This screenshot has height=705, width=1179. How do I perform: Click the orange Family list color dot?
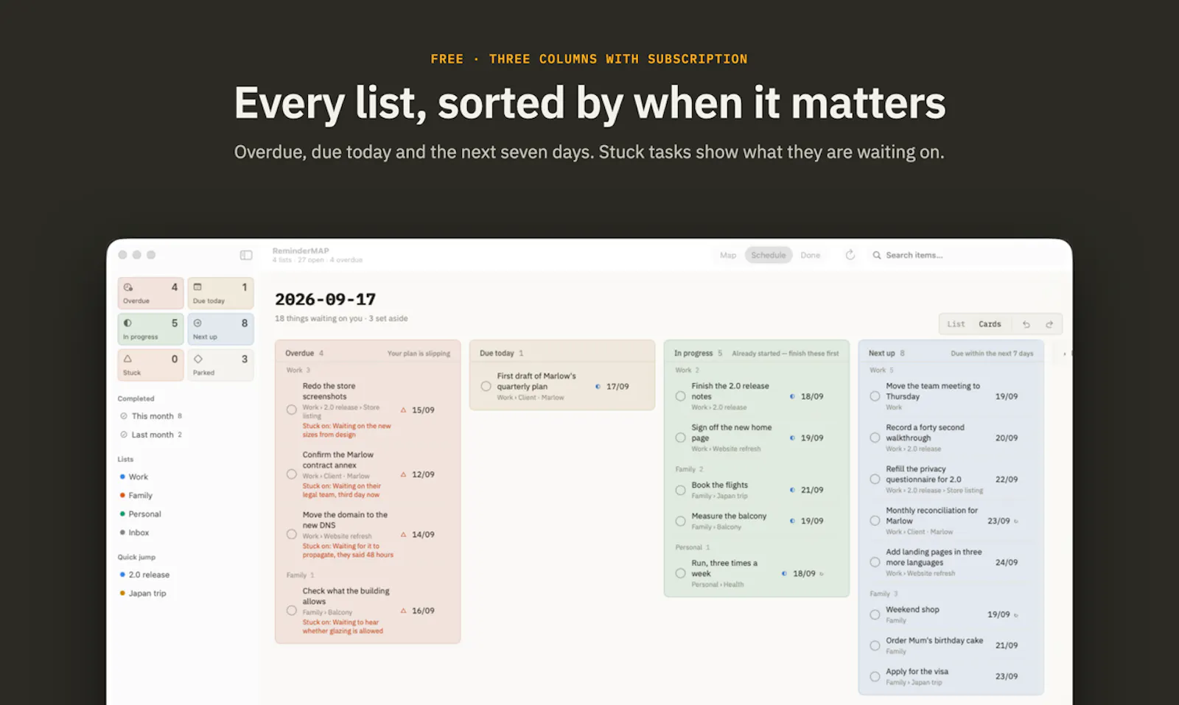click(x=122, y=495)
